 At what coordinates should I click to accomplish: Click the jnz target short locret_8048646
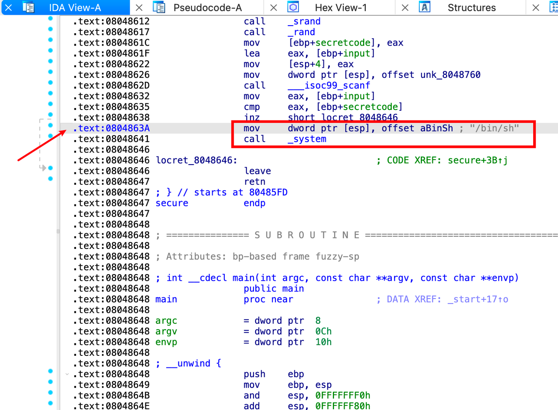[x=343, y=118]
